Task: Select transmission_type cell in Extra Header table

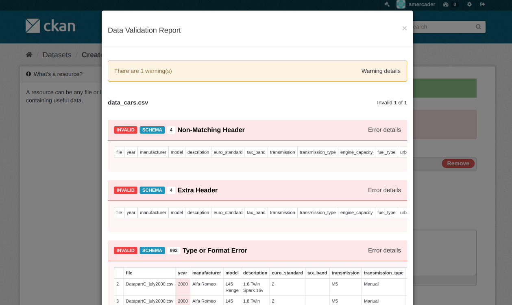Action: 318,212
